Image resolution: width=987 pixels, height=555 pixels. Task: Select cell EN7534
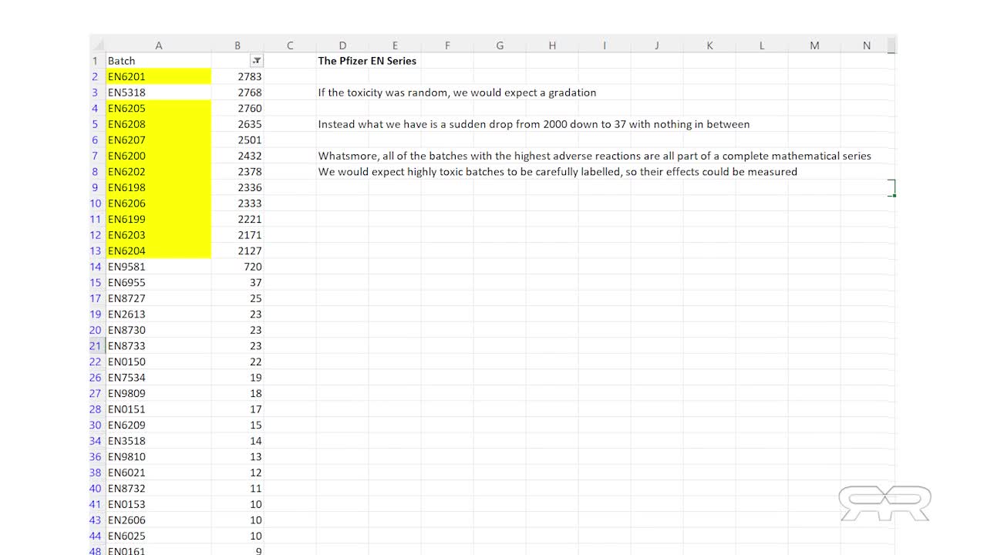(x=158, y=378)
